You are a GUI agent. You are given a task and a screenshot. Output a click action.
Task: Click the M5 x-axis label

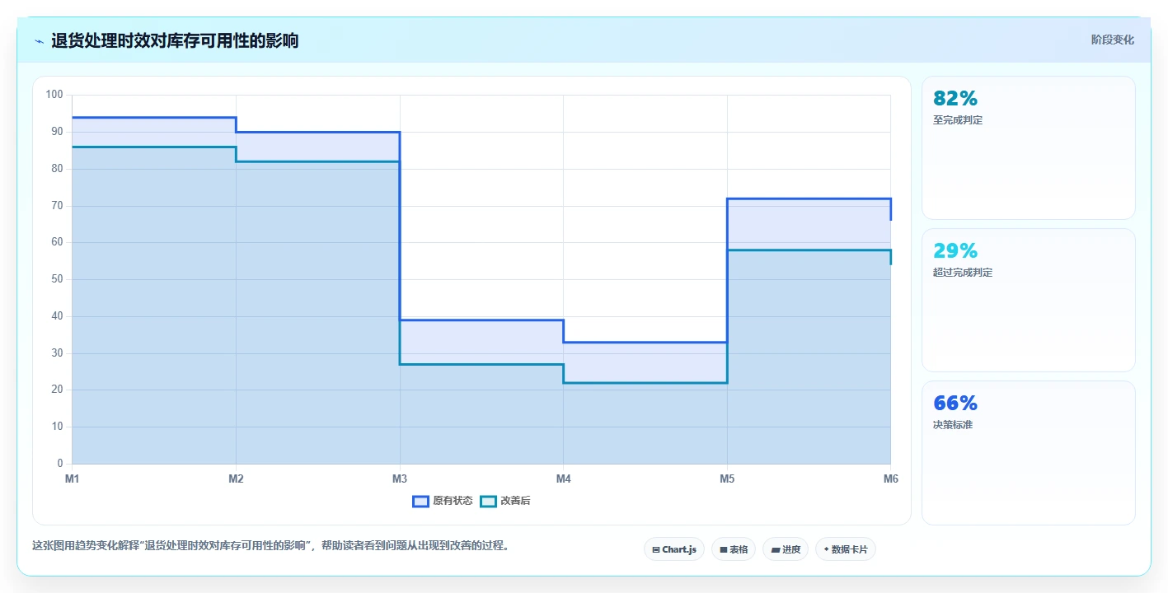click(727, 479)
